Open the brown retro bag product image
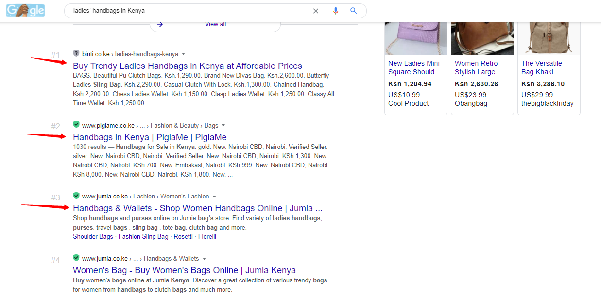 click(x=482, y=39)
